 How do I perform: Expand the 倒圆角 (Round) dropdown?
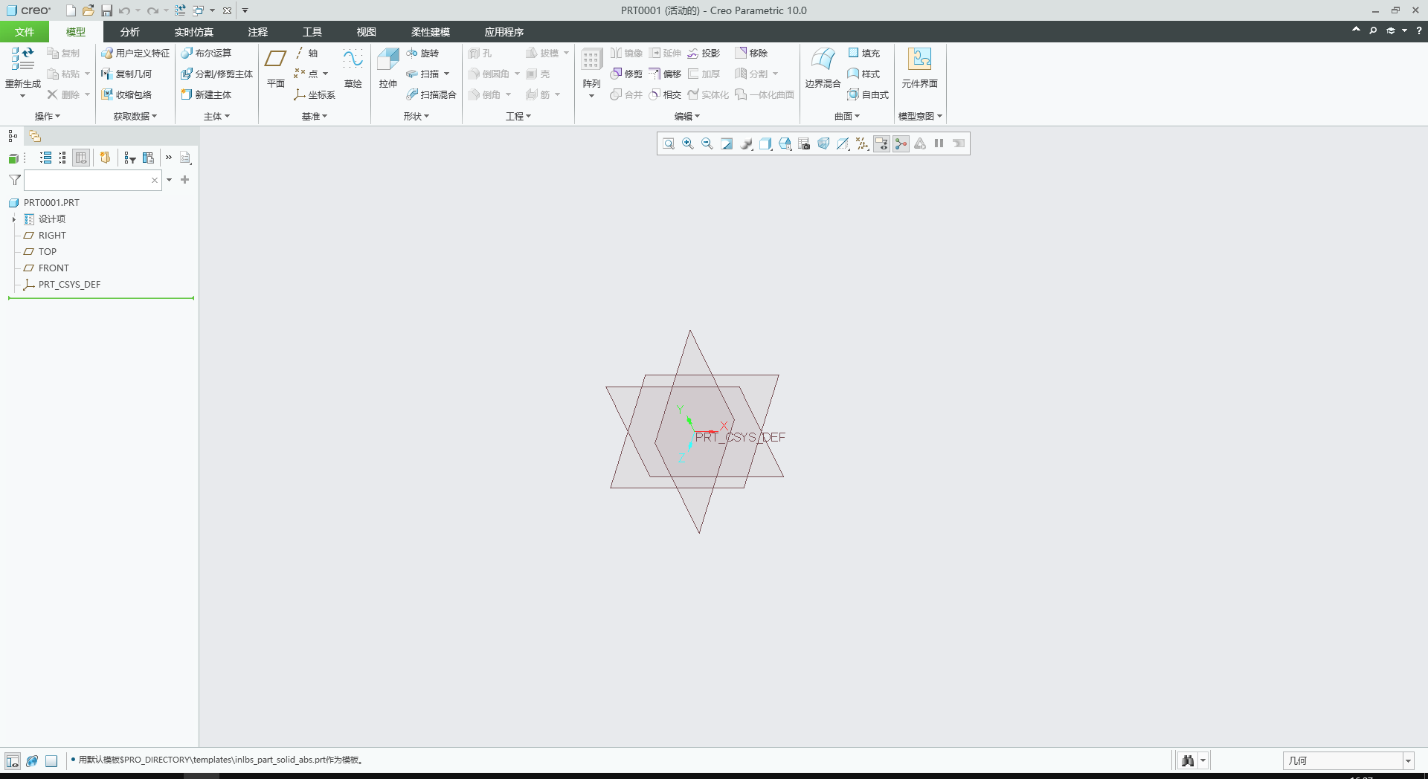(518, 74)
